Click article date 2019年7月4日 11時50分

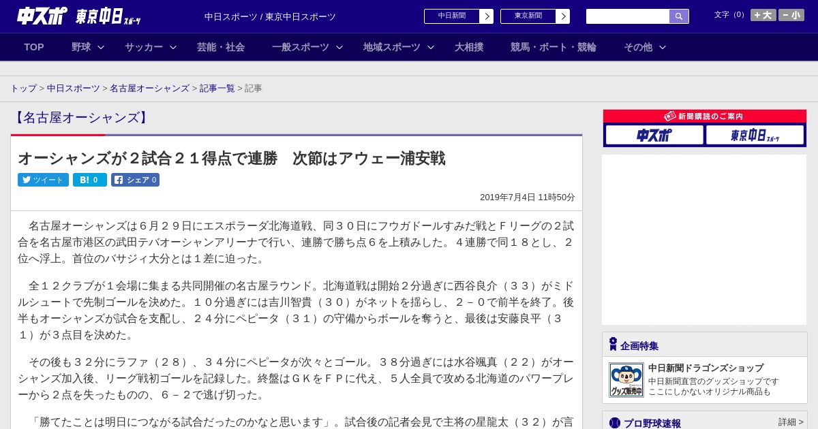(528, 197)
